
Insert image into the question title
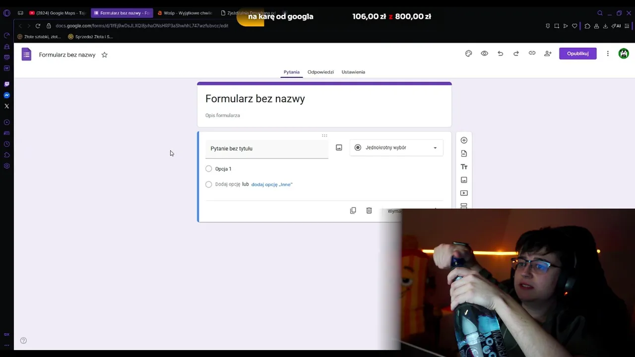[x=339, y=147]
